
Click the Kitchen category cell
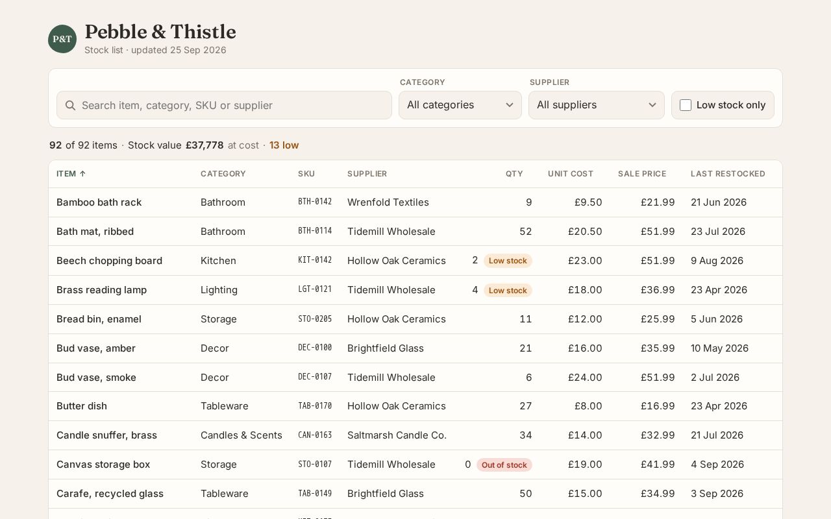point(218,261)
